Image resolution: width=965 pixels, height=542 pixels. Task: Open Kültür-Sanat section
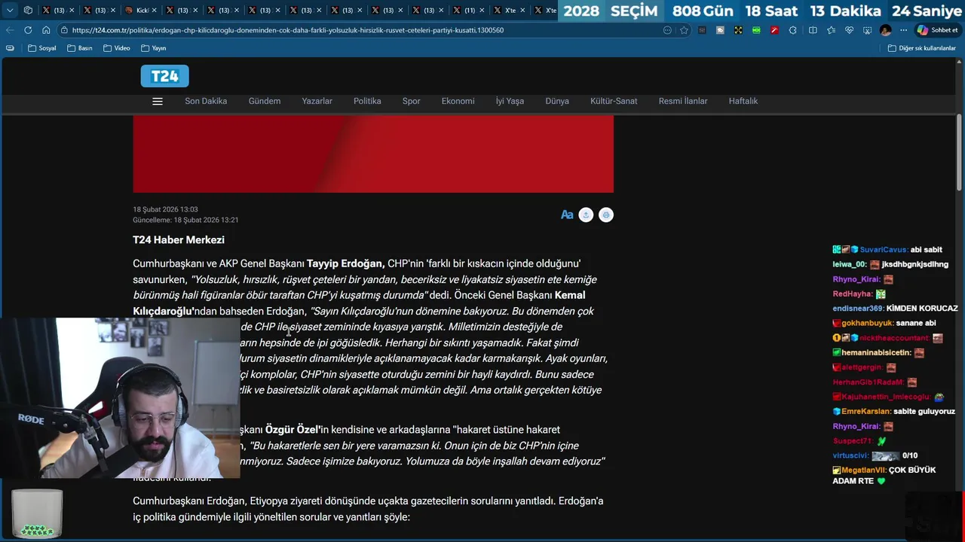[x=614, y=101]
